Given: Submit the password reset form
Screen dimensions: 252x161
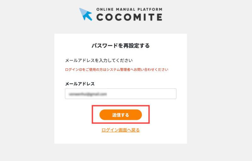Looking at the screenshot, I should (x=121, y=115).
